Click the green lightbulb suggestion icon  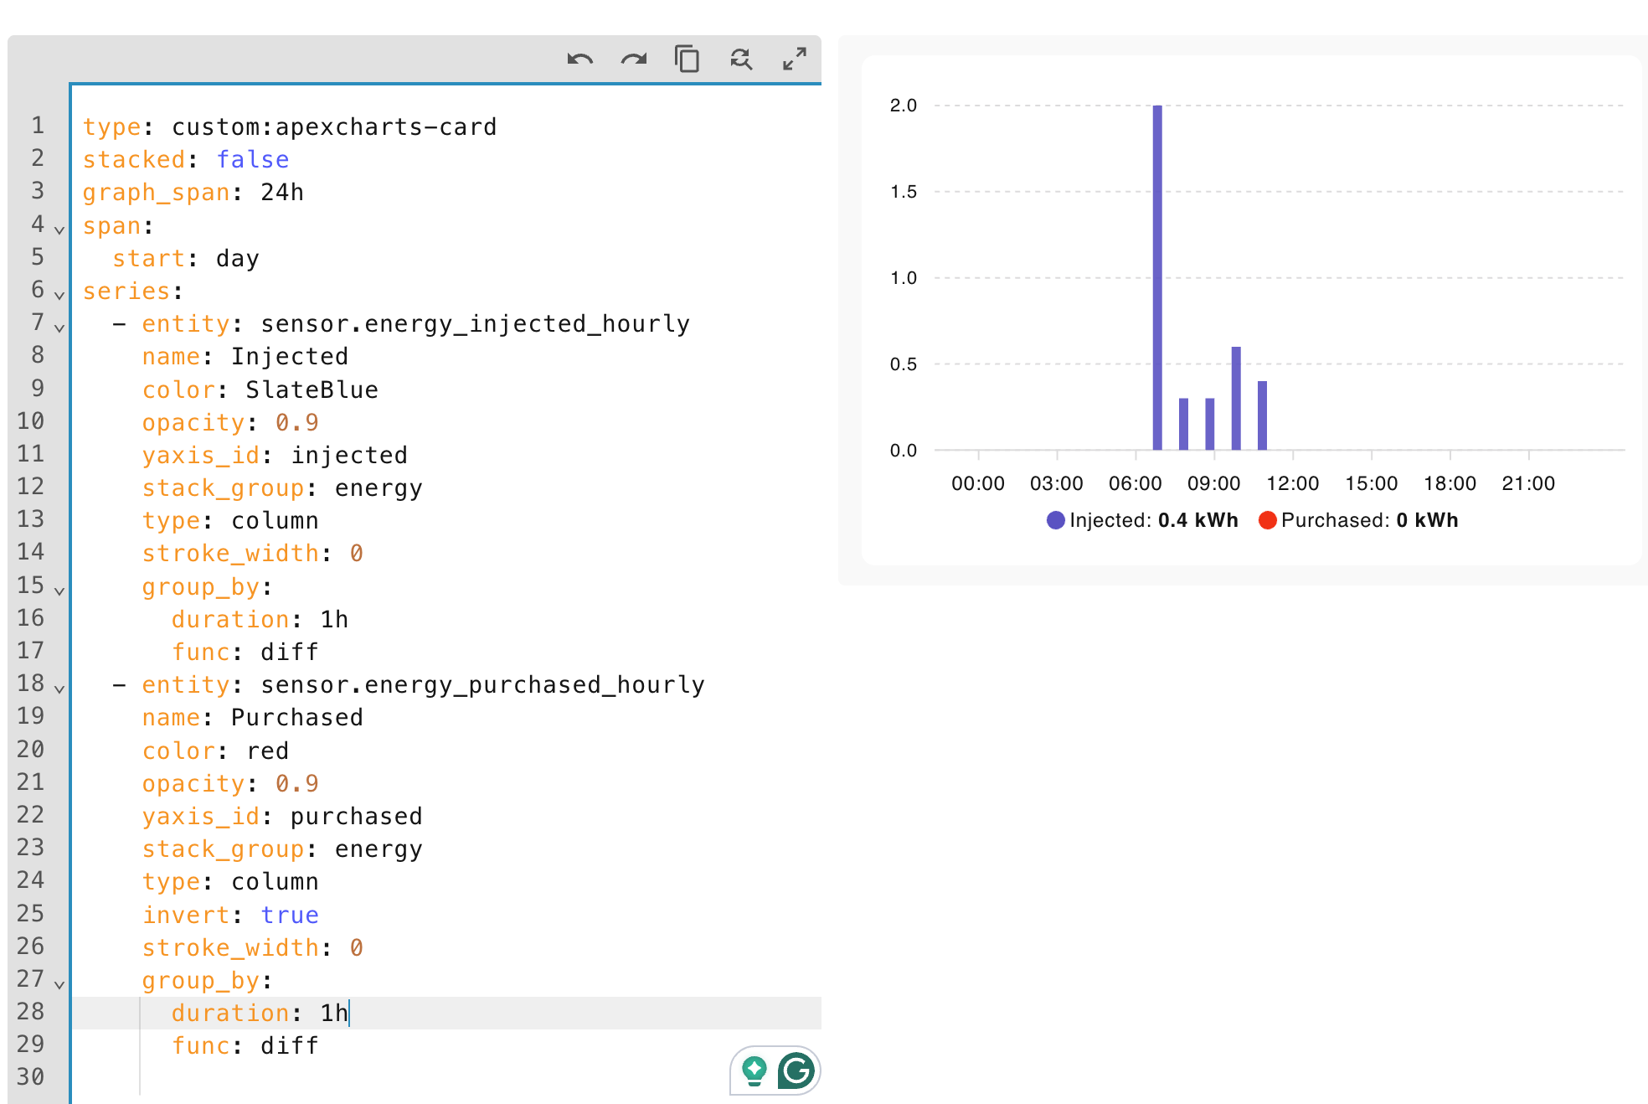click(x=754, y=1070)
